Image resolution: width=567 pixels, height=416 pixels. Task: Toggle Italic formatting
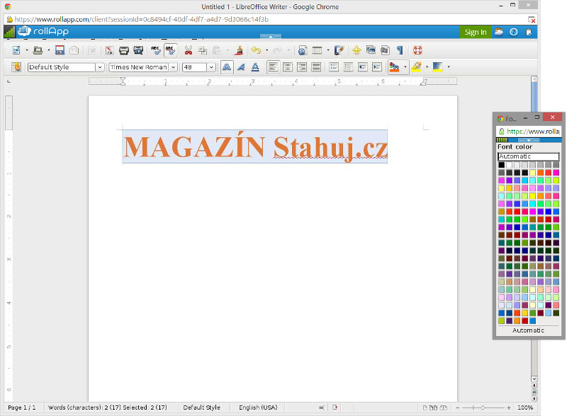click(x=241, y=67)
